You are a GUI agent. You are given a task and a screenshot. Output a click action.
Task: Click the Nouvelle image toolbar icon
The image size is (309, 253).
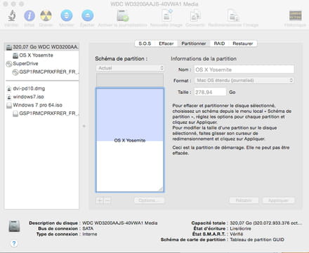point(166,15)
